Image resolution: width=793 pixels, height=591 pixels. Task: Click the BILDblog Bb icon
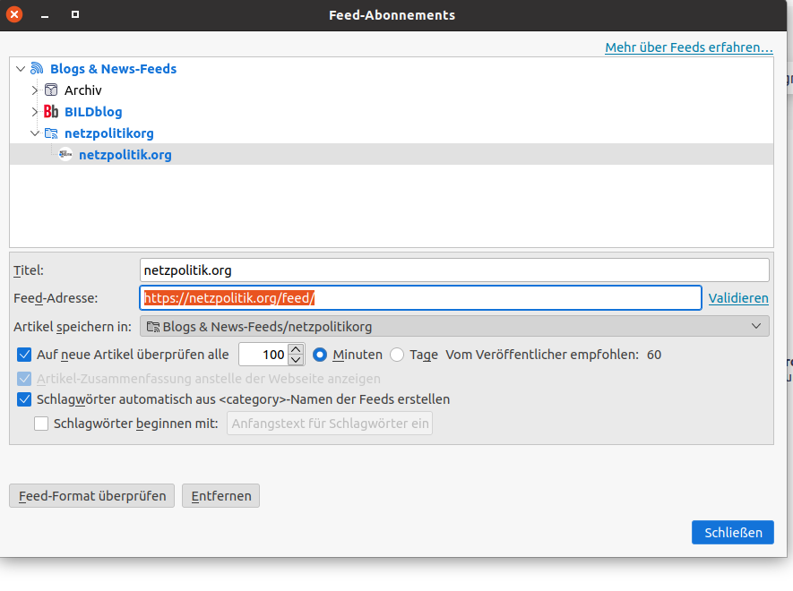coord(51,111)
